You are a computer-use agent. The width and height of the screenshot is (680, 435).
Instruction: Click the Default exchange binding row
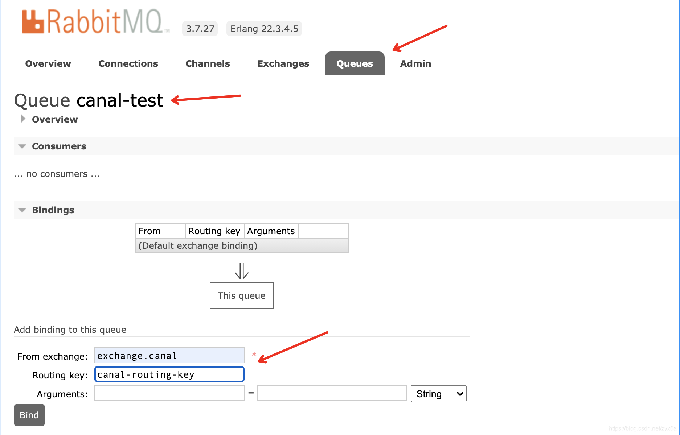pos(242,245)
